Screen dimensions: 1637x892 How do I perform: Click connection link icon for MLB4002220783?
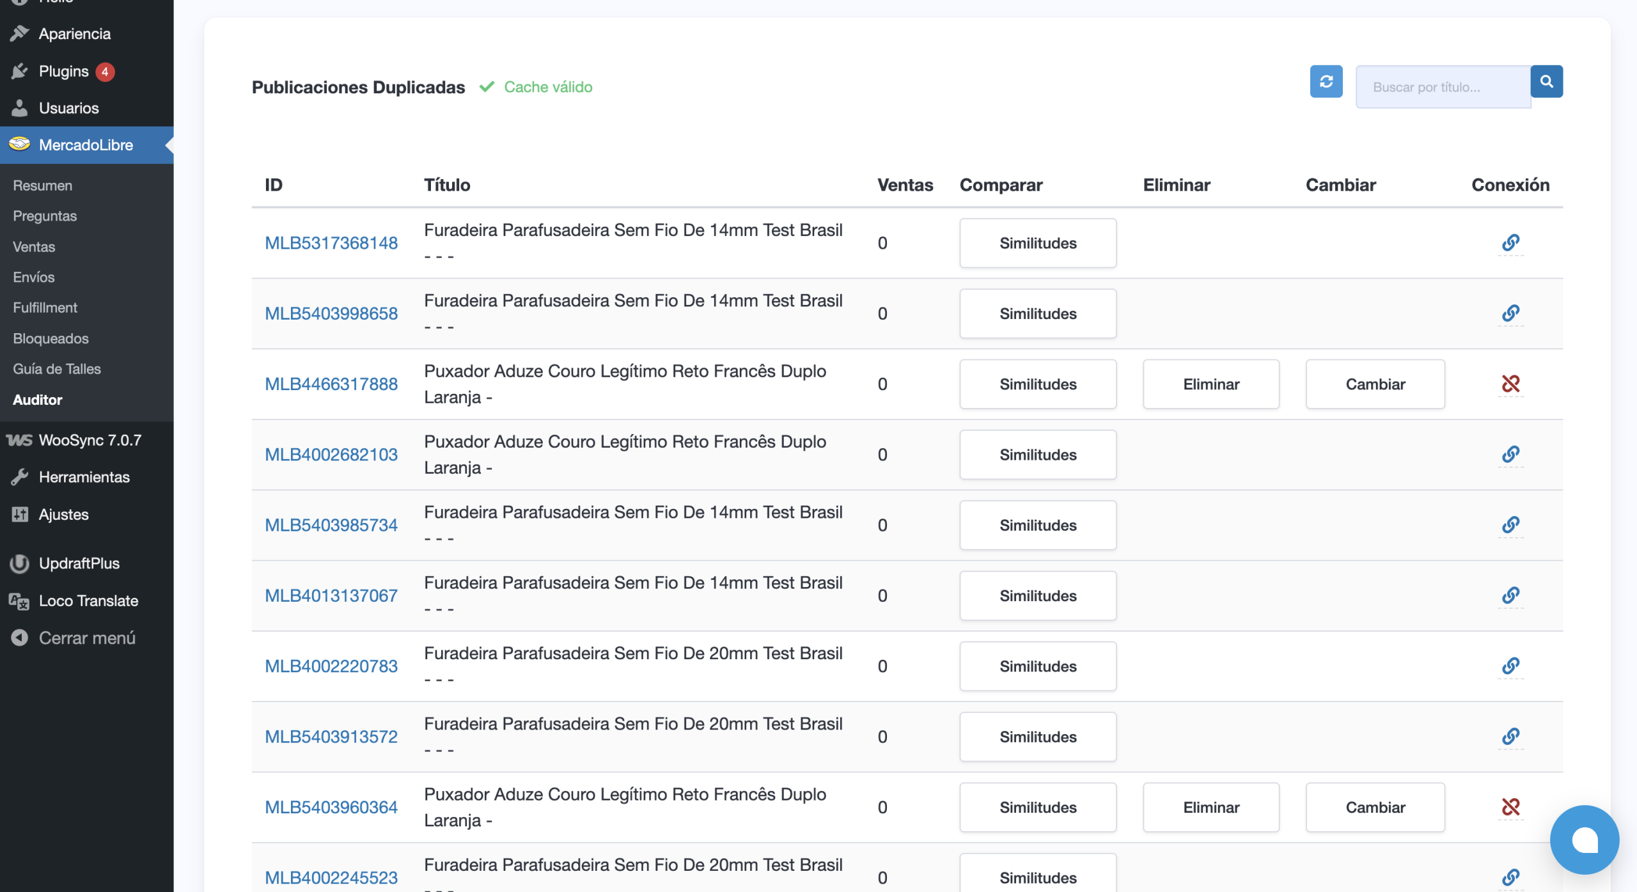[1510, 666]
